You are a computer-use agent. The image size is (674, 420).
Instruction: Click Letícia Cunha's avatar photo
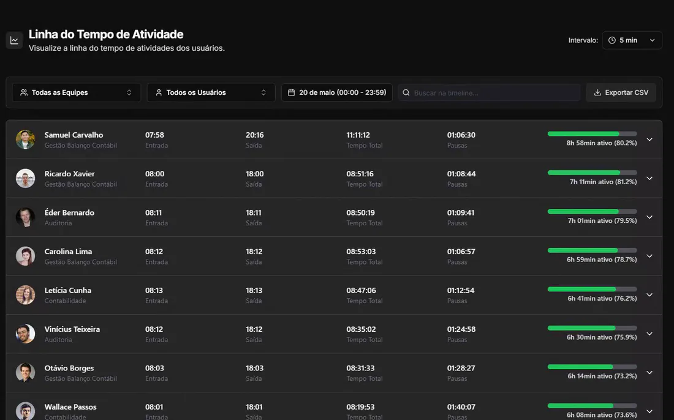pyautogui.click(x=25, y=295)
